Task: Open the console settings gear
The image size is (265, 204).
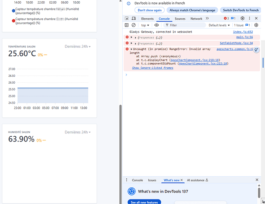Action: 256,25
